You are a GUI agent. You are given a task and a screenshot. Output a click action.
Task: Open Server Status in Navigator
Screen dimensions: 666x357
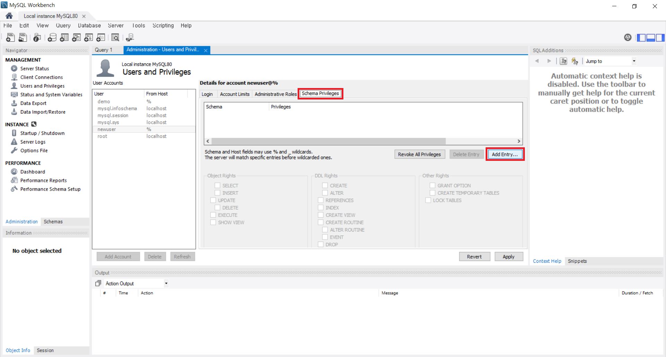pyautogui.click(x=34, y=69)
